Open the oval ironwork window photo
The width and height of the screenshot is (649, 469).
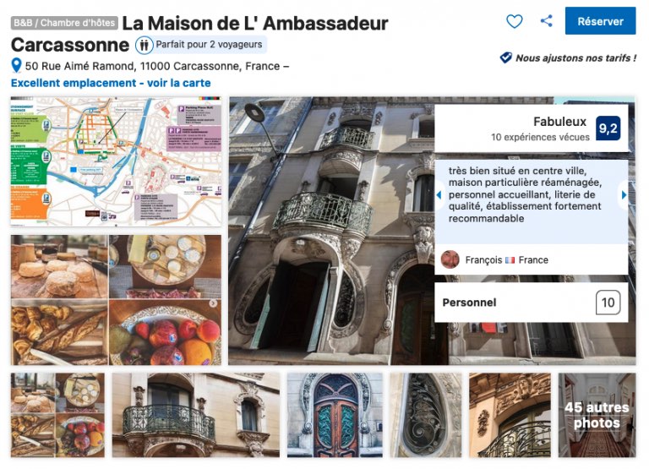[426, 415]
